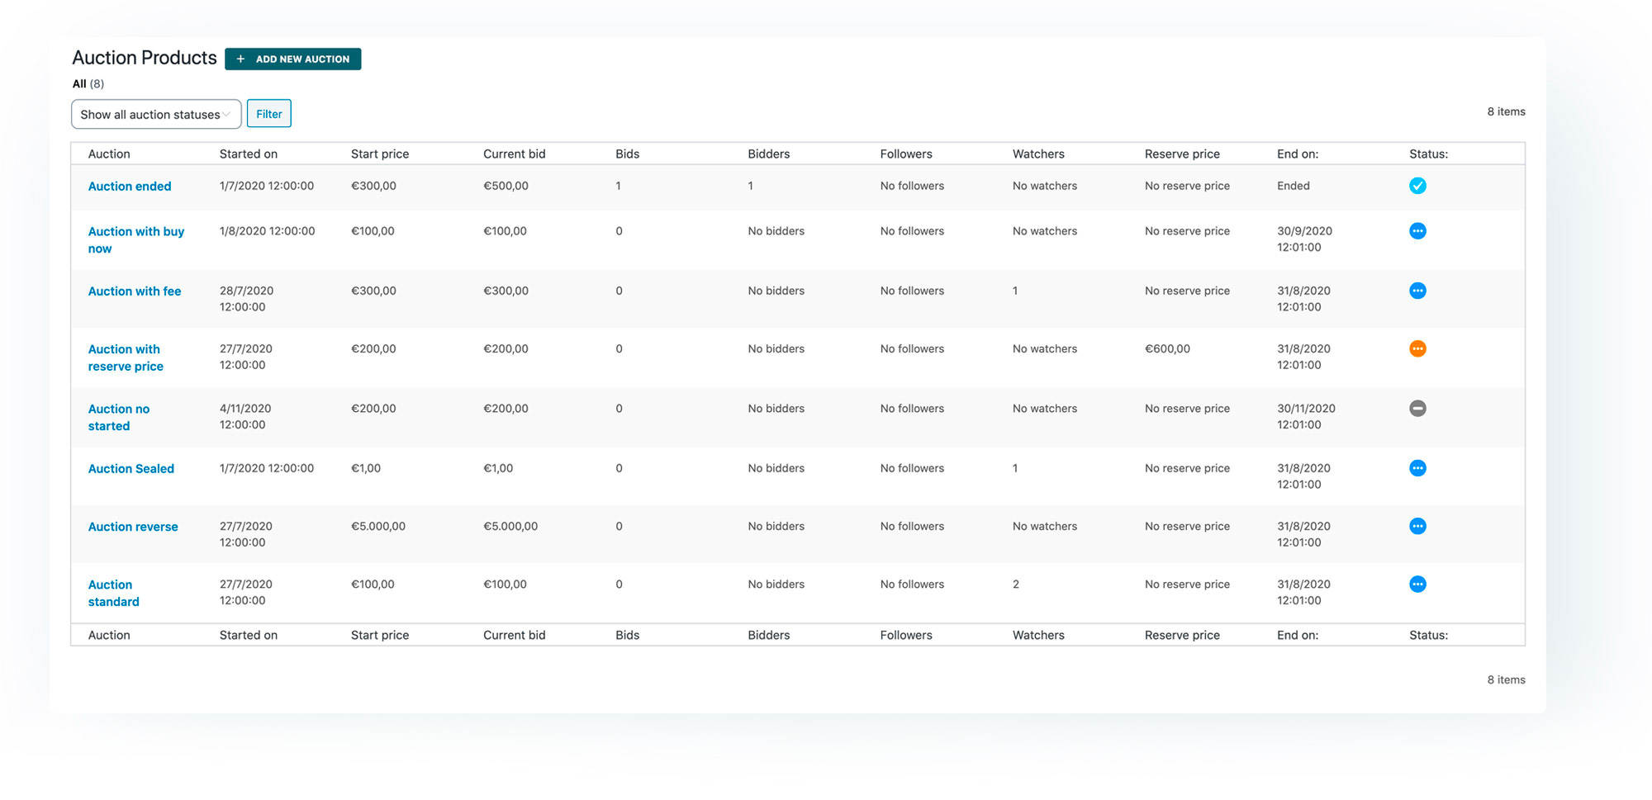Click the bottom 8 items count
The image size is (1652, 800).
click(x=1507, y=679)
